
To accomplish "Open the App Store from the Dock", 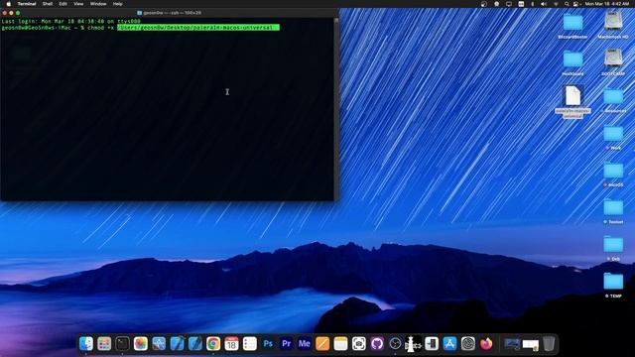I will 449,344.
